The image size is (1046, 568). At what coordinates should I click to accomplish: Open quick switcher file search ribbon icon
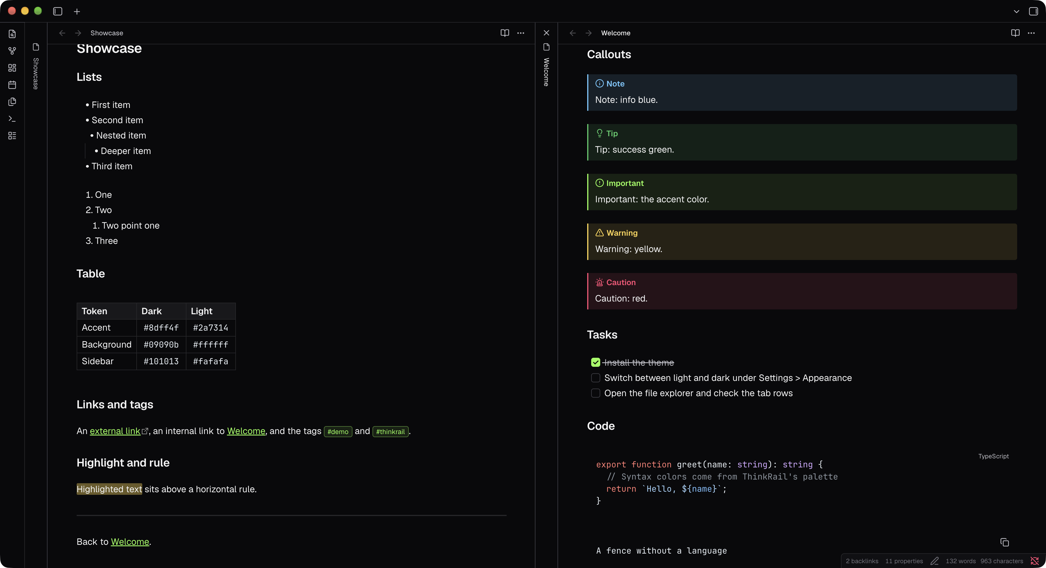pos(12,34)
